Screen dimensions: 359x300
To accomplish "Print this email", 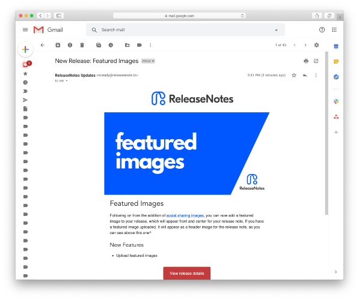I will [x=306, y=61].
